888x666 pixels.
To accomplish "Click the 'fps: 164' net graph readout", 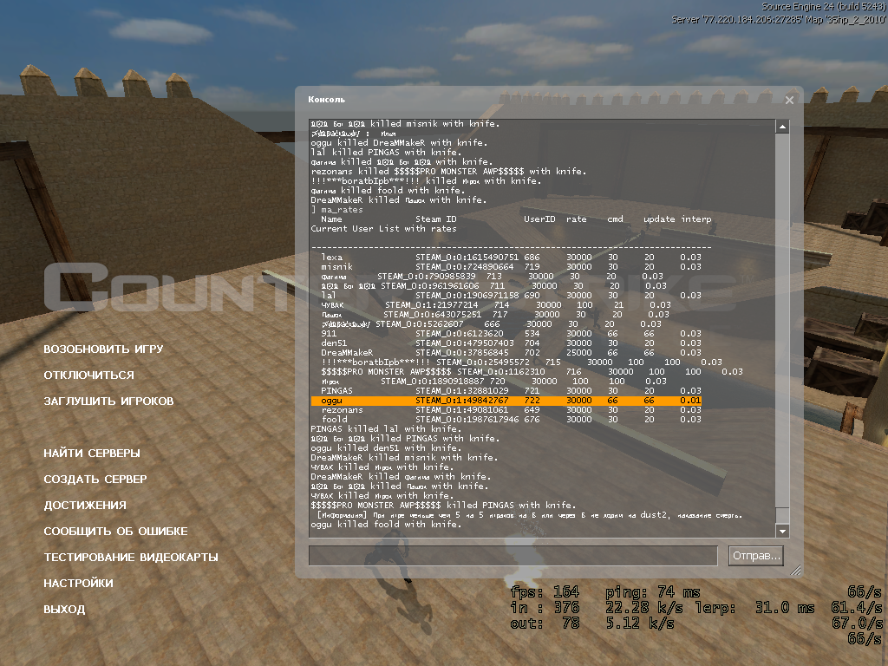I will [x=545, y=592].
